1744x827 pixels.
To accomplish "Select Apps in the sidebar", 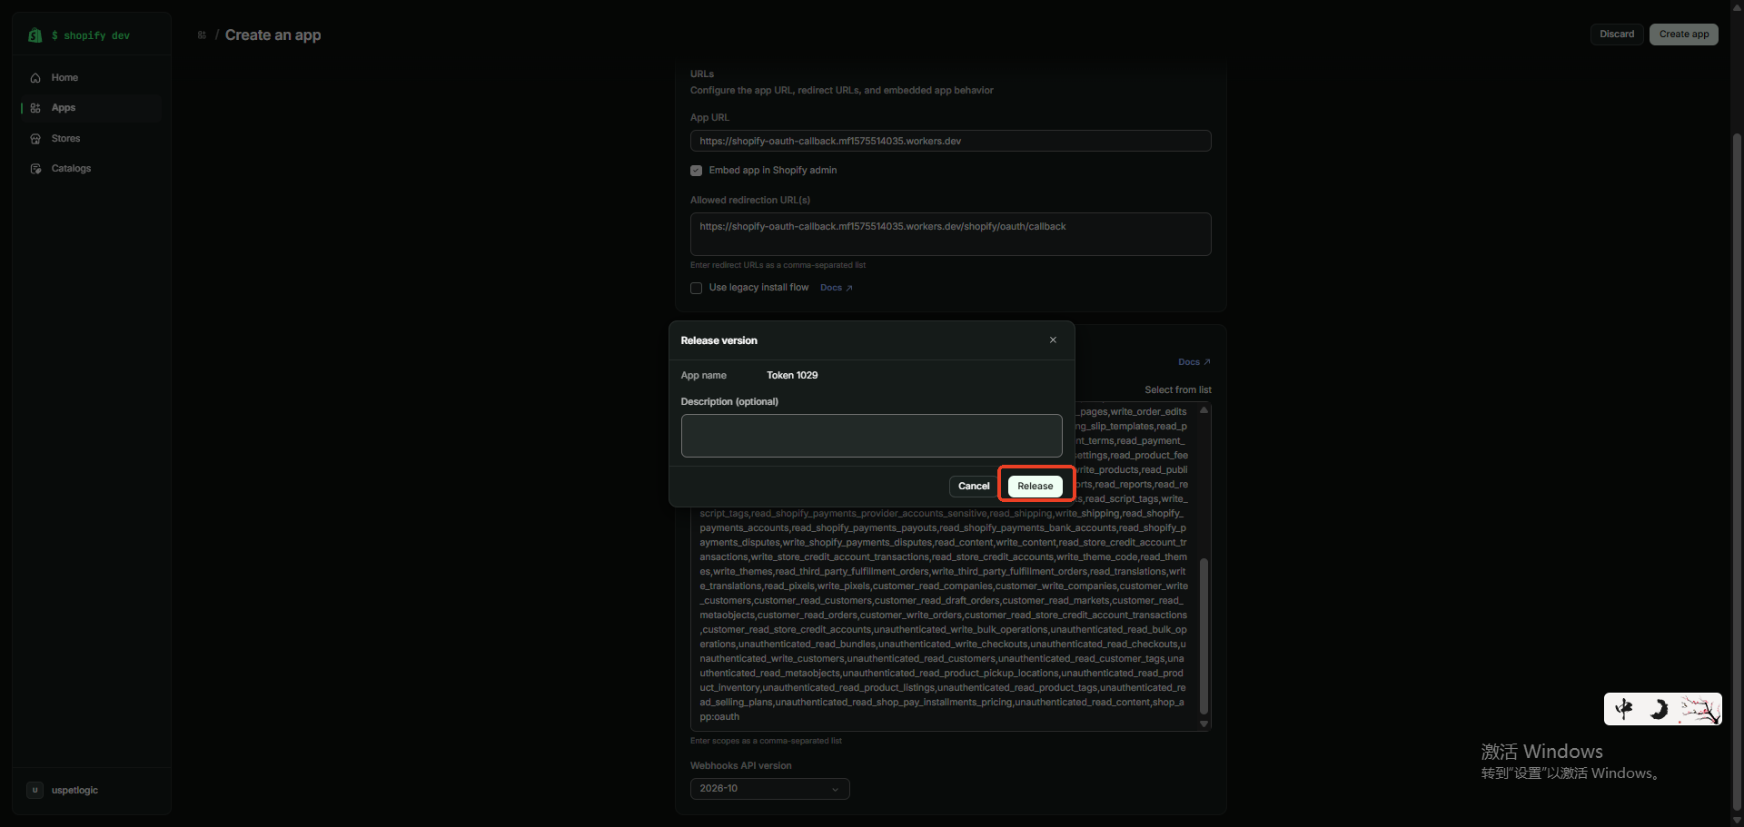I will (x=91, y=108).
